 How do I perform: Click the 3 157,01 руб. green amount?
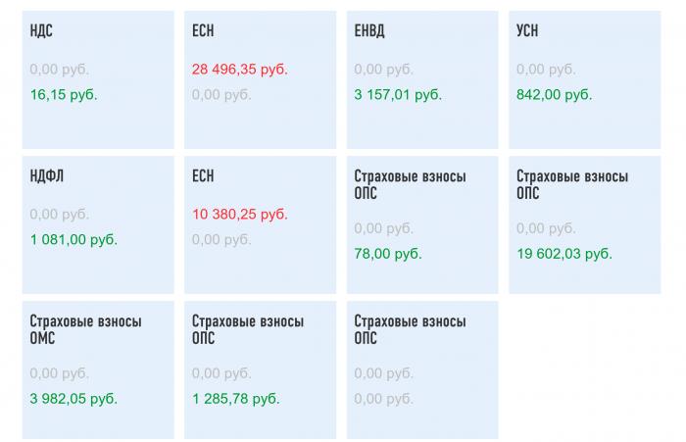coord(398,94)
